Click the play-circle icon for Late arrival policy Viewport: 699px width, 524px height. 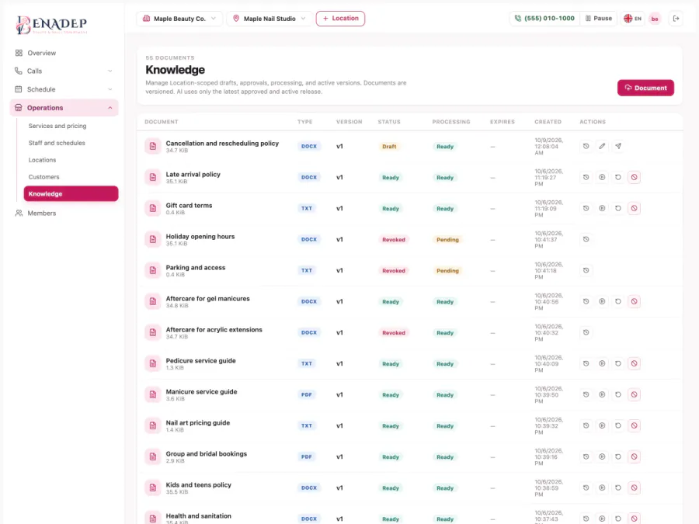[x=602, y=177]
